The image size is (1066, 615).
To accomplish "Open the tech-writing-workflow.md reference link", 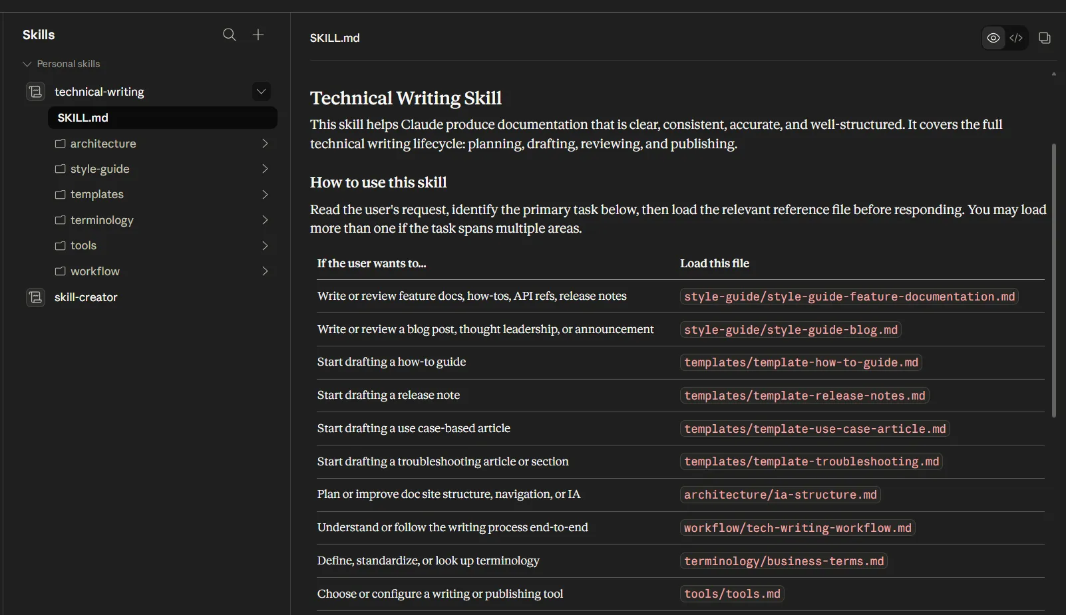I will pos(797,527).
